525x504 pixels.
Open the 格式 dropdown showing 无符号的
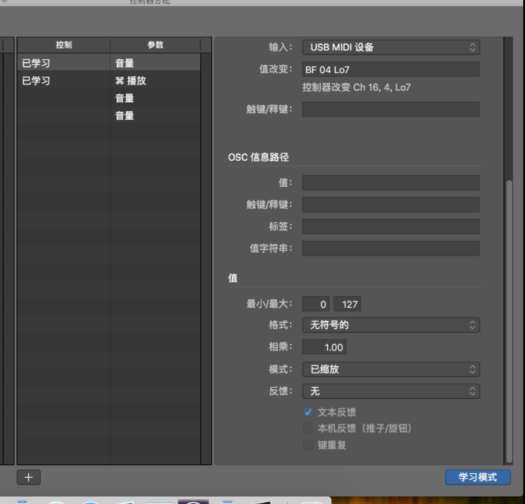pyautogui.click(x=391, y=325)
